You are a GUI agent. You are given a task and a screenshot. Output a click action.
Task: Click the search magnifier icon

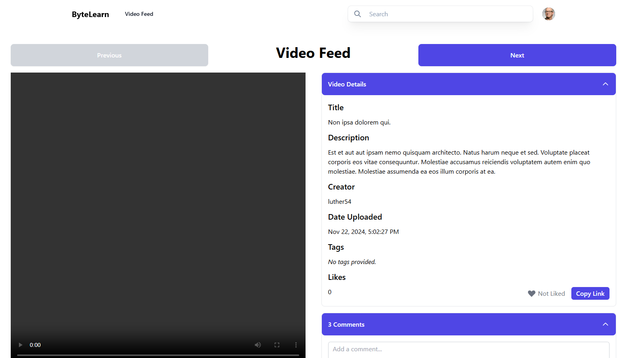[x=358, y=14]
